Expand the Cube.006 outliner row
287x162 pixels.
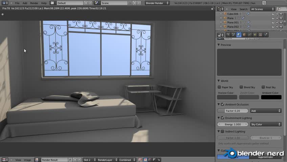point(221,14)
